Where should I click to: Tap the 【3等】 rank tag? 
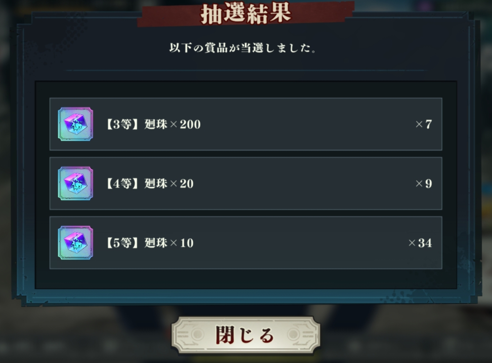click(122, 124)
